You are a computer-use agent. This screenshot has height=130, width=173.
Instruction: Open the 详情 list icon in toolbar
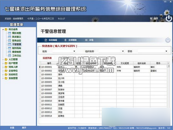(x=86, y=40)
